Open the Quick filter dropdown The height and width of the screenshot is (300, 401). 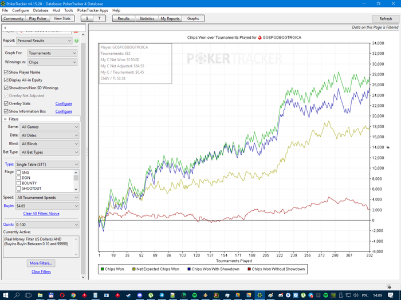point(47,225)
